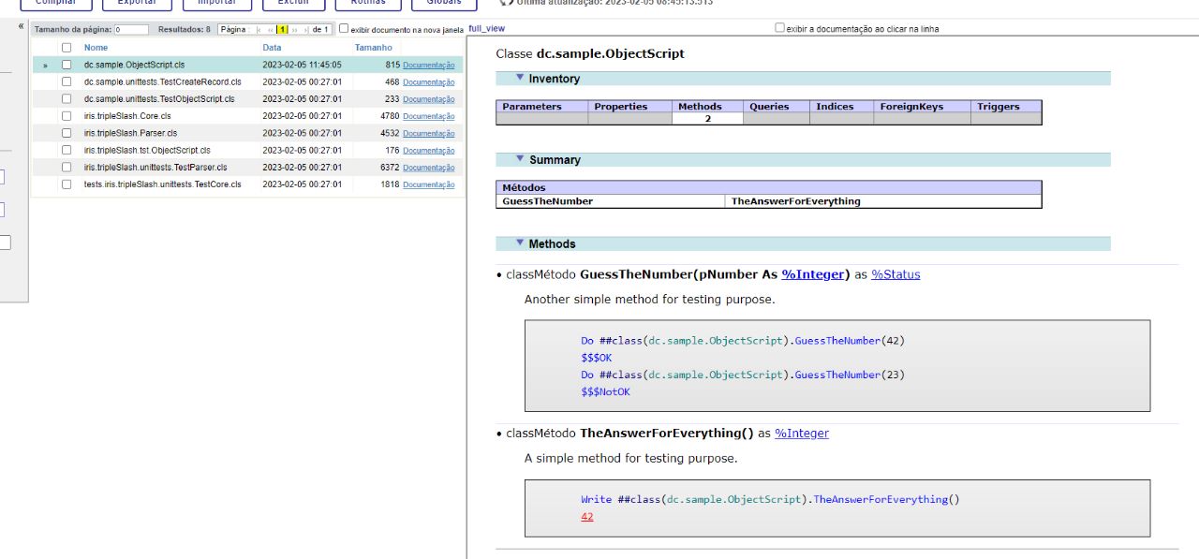Screen dimensions: 1199x559
Task: Collapse the Inventory section triangle
Action: 520,78
